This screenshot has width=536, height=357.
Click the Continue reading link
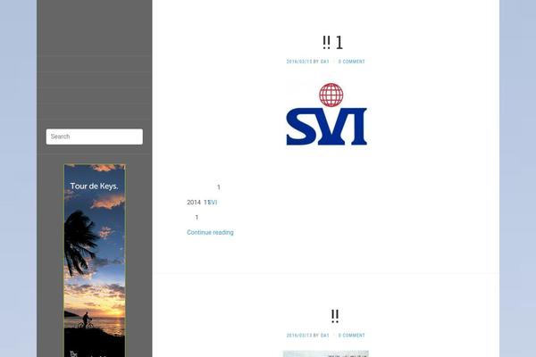(x=210, y=232)
